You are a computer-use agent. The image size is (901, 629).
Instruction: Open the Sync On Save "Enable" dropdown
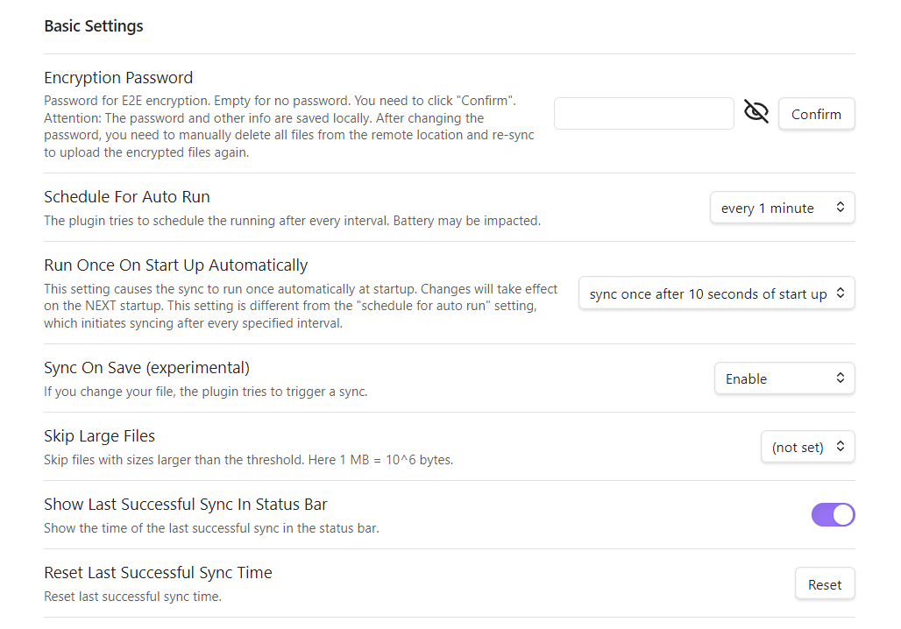785,378
